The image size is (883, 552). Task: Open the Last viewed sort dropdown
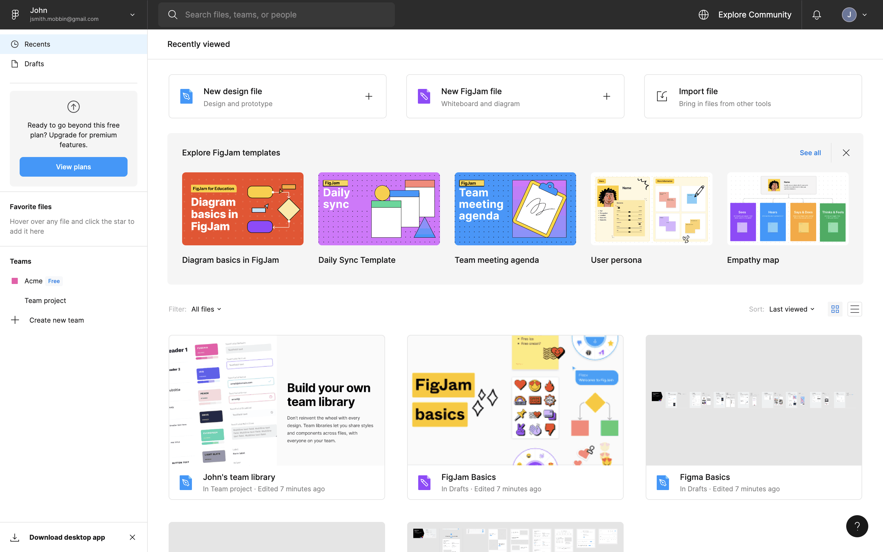pos(791,309)
